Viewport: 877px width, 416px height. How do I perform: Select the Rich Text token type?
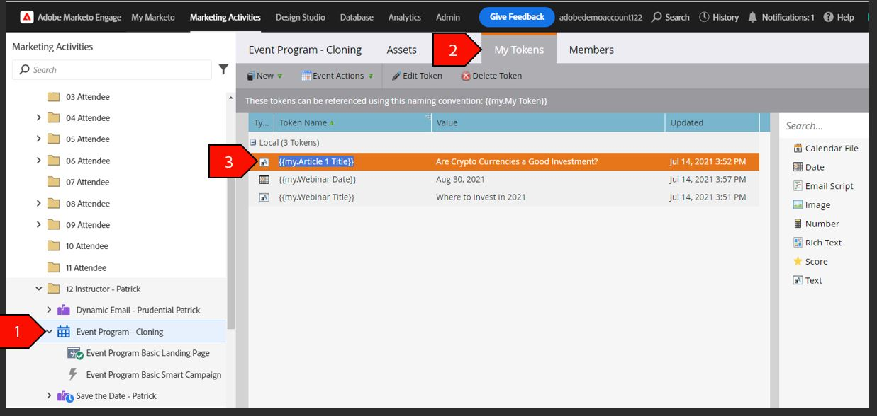pos(817,243)
